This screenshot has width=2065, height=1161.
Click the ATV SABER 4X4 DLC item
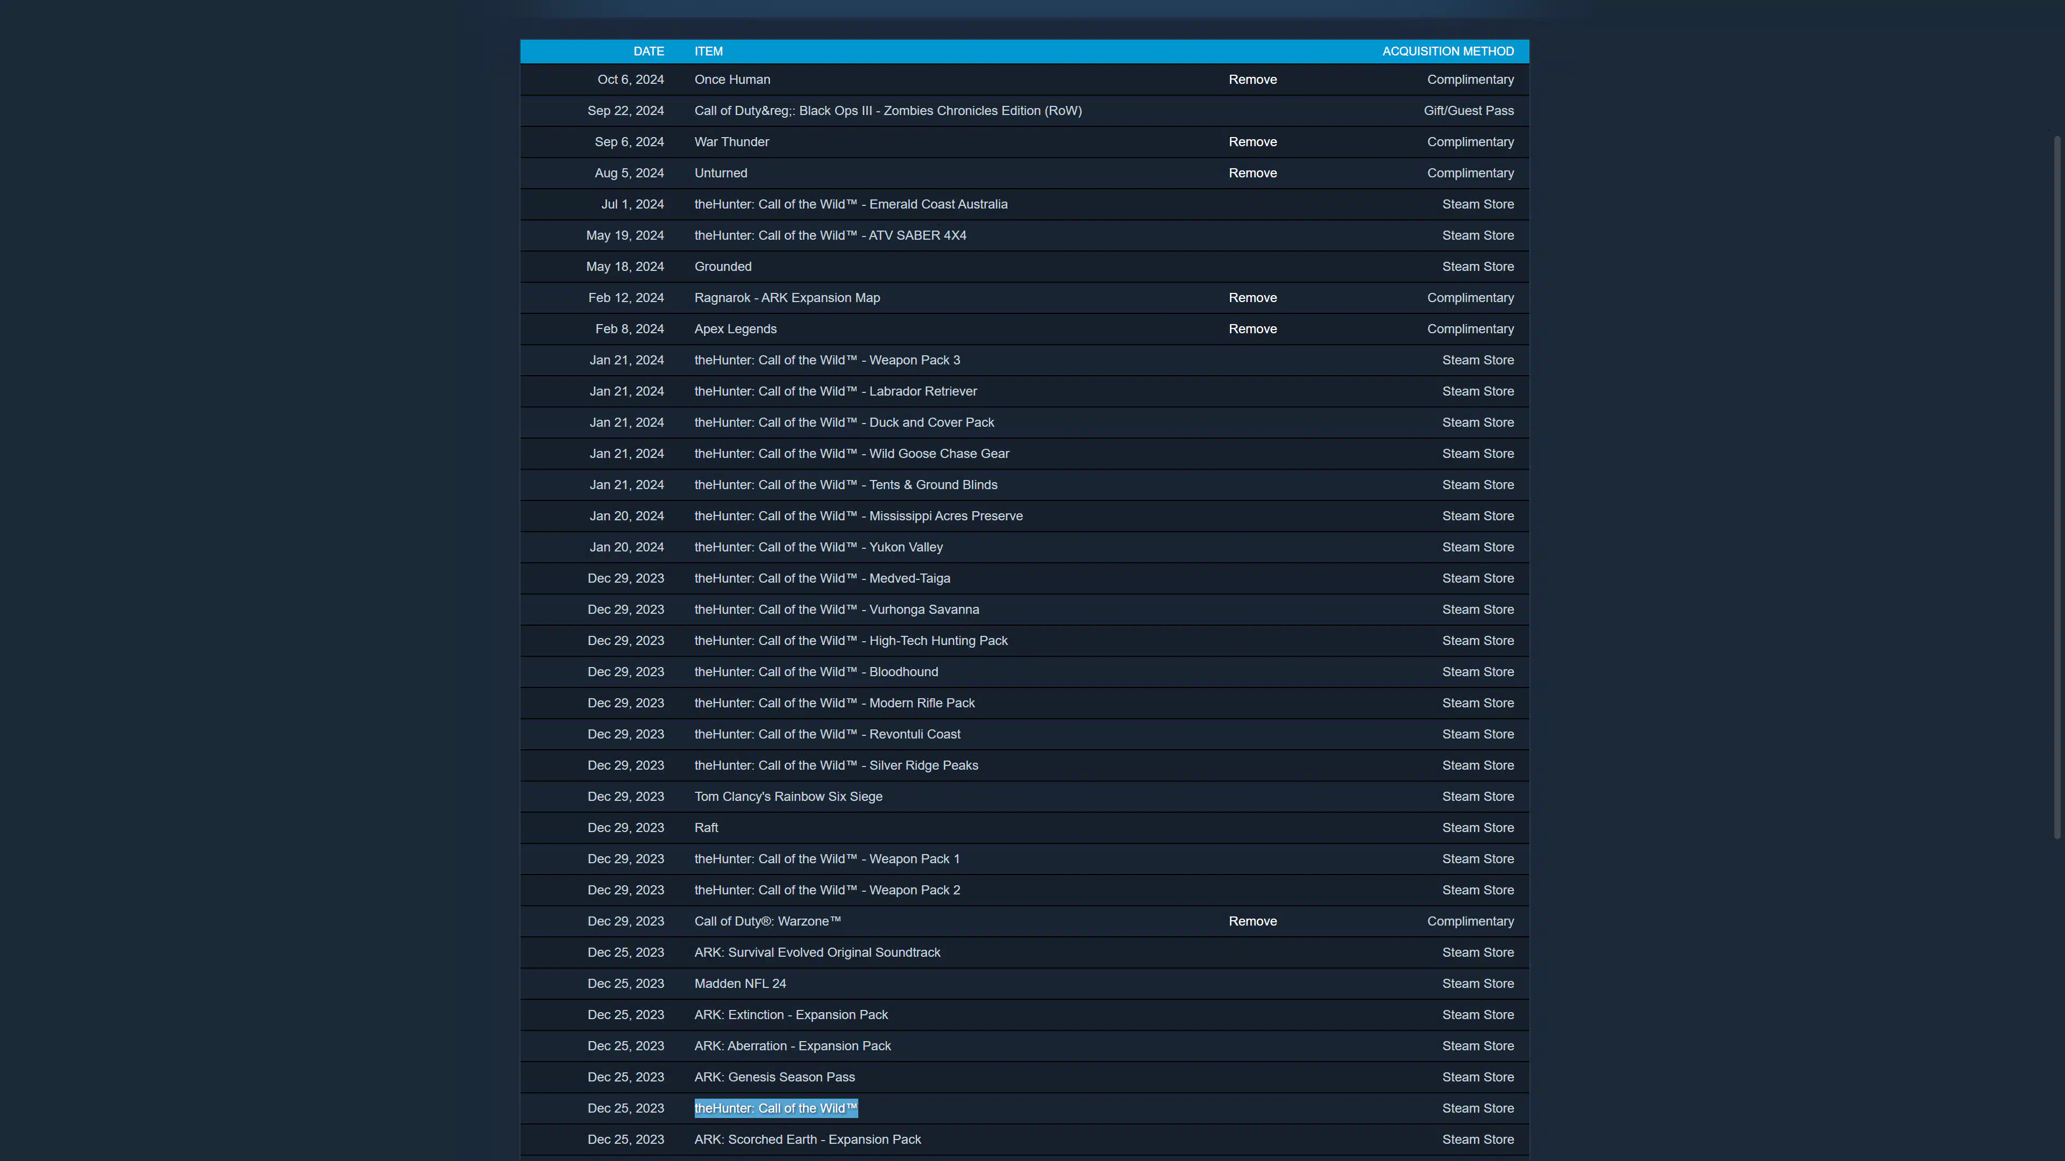click(830, 235)
